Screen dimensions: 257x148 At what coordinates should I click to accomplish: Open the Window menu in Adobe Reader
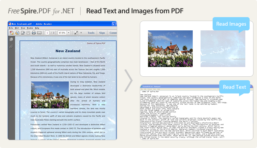pyautogui.click(x=30, y=28)
